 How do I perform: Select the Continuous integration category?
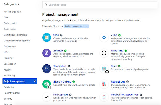click(x=15, y=35)
